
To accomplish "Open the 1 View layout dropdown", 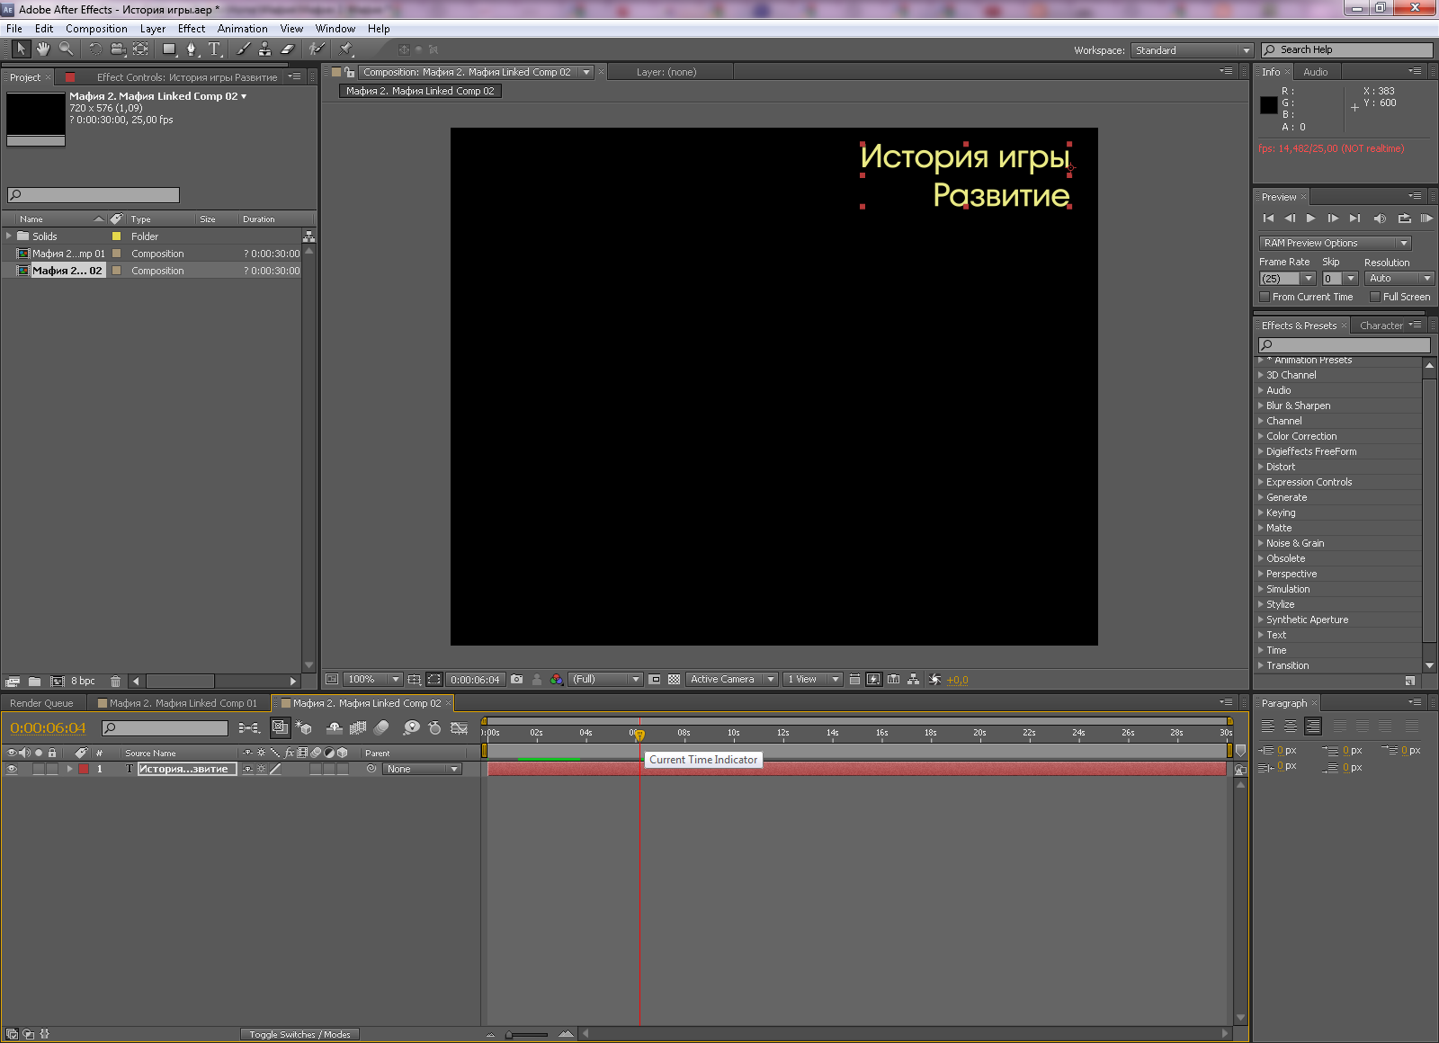I will [x=812, y=680].
